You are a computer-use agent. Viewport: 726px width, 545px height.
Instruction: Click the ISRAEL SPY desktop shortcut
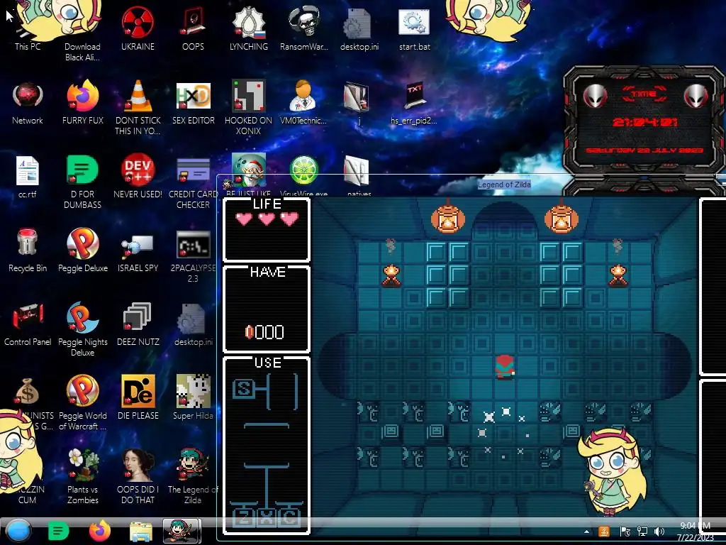138,253
